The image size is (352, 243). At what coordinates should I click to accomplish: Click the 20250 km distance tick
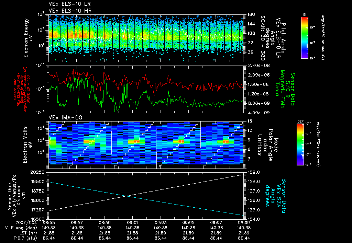tap(37, 172)
